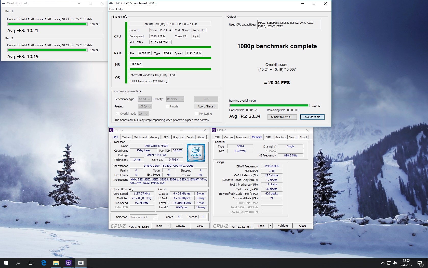Toggle the Pmode checkbox
This screenshot has height=268, width=428.
click(x=167, y=106)
